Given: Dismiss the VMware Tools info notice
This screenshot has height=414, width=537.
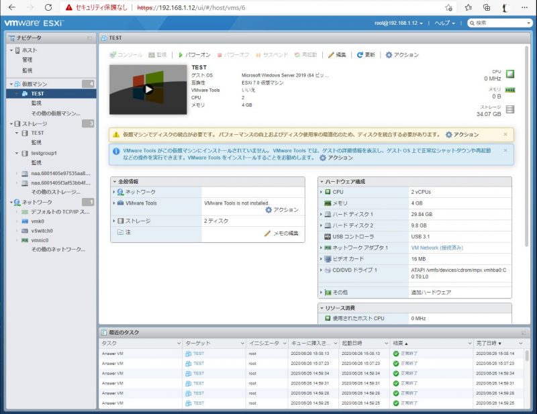Looking at the screenshot, I should coord(505,150).
